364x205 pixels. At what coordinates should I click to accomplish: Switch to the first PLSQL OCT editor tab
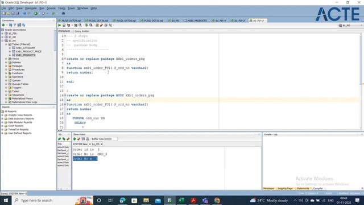69,20
